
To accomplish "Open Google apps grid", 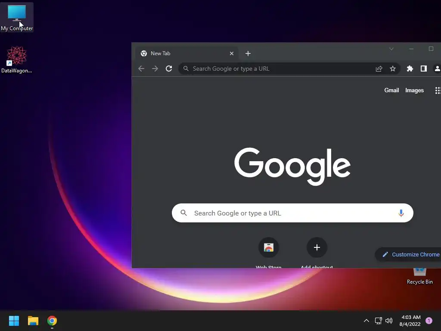I will [x=438, y=91].
